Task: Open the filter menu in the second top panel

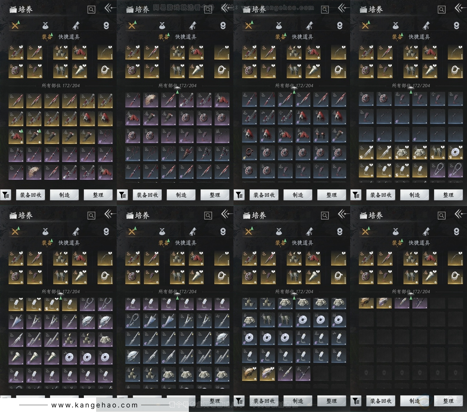Action: click(x=122, y=195)
